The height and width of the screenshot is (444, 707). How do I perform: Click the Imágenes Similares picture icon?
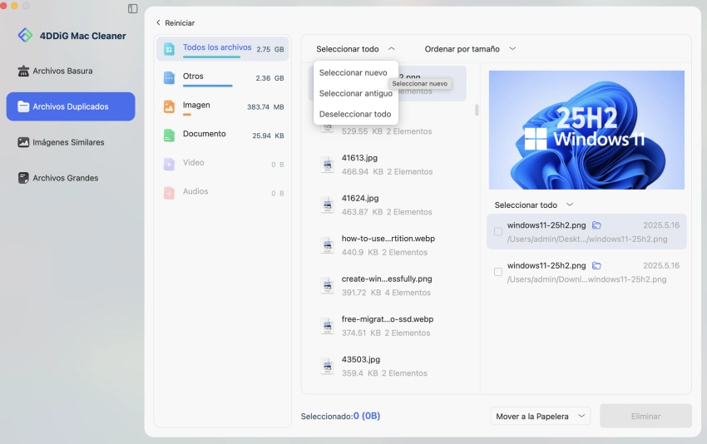pyautogui.click(x=23, y=142)
